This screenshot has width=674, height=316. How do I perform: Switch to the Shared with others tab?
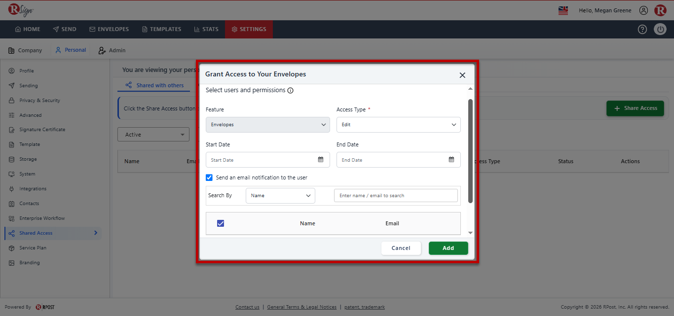(154, 85)
